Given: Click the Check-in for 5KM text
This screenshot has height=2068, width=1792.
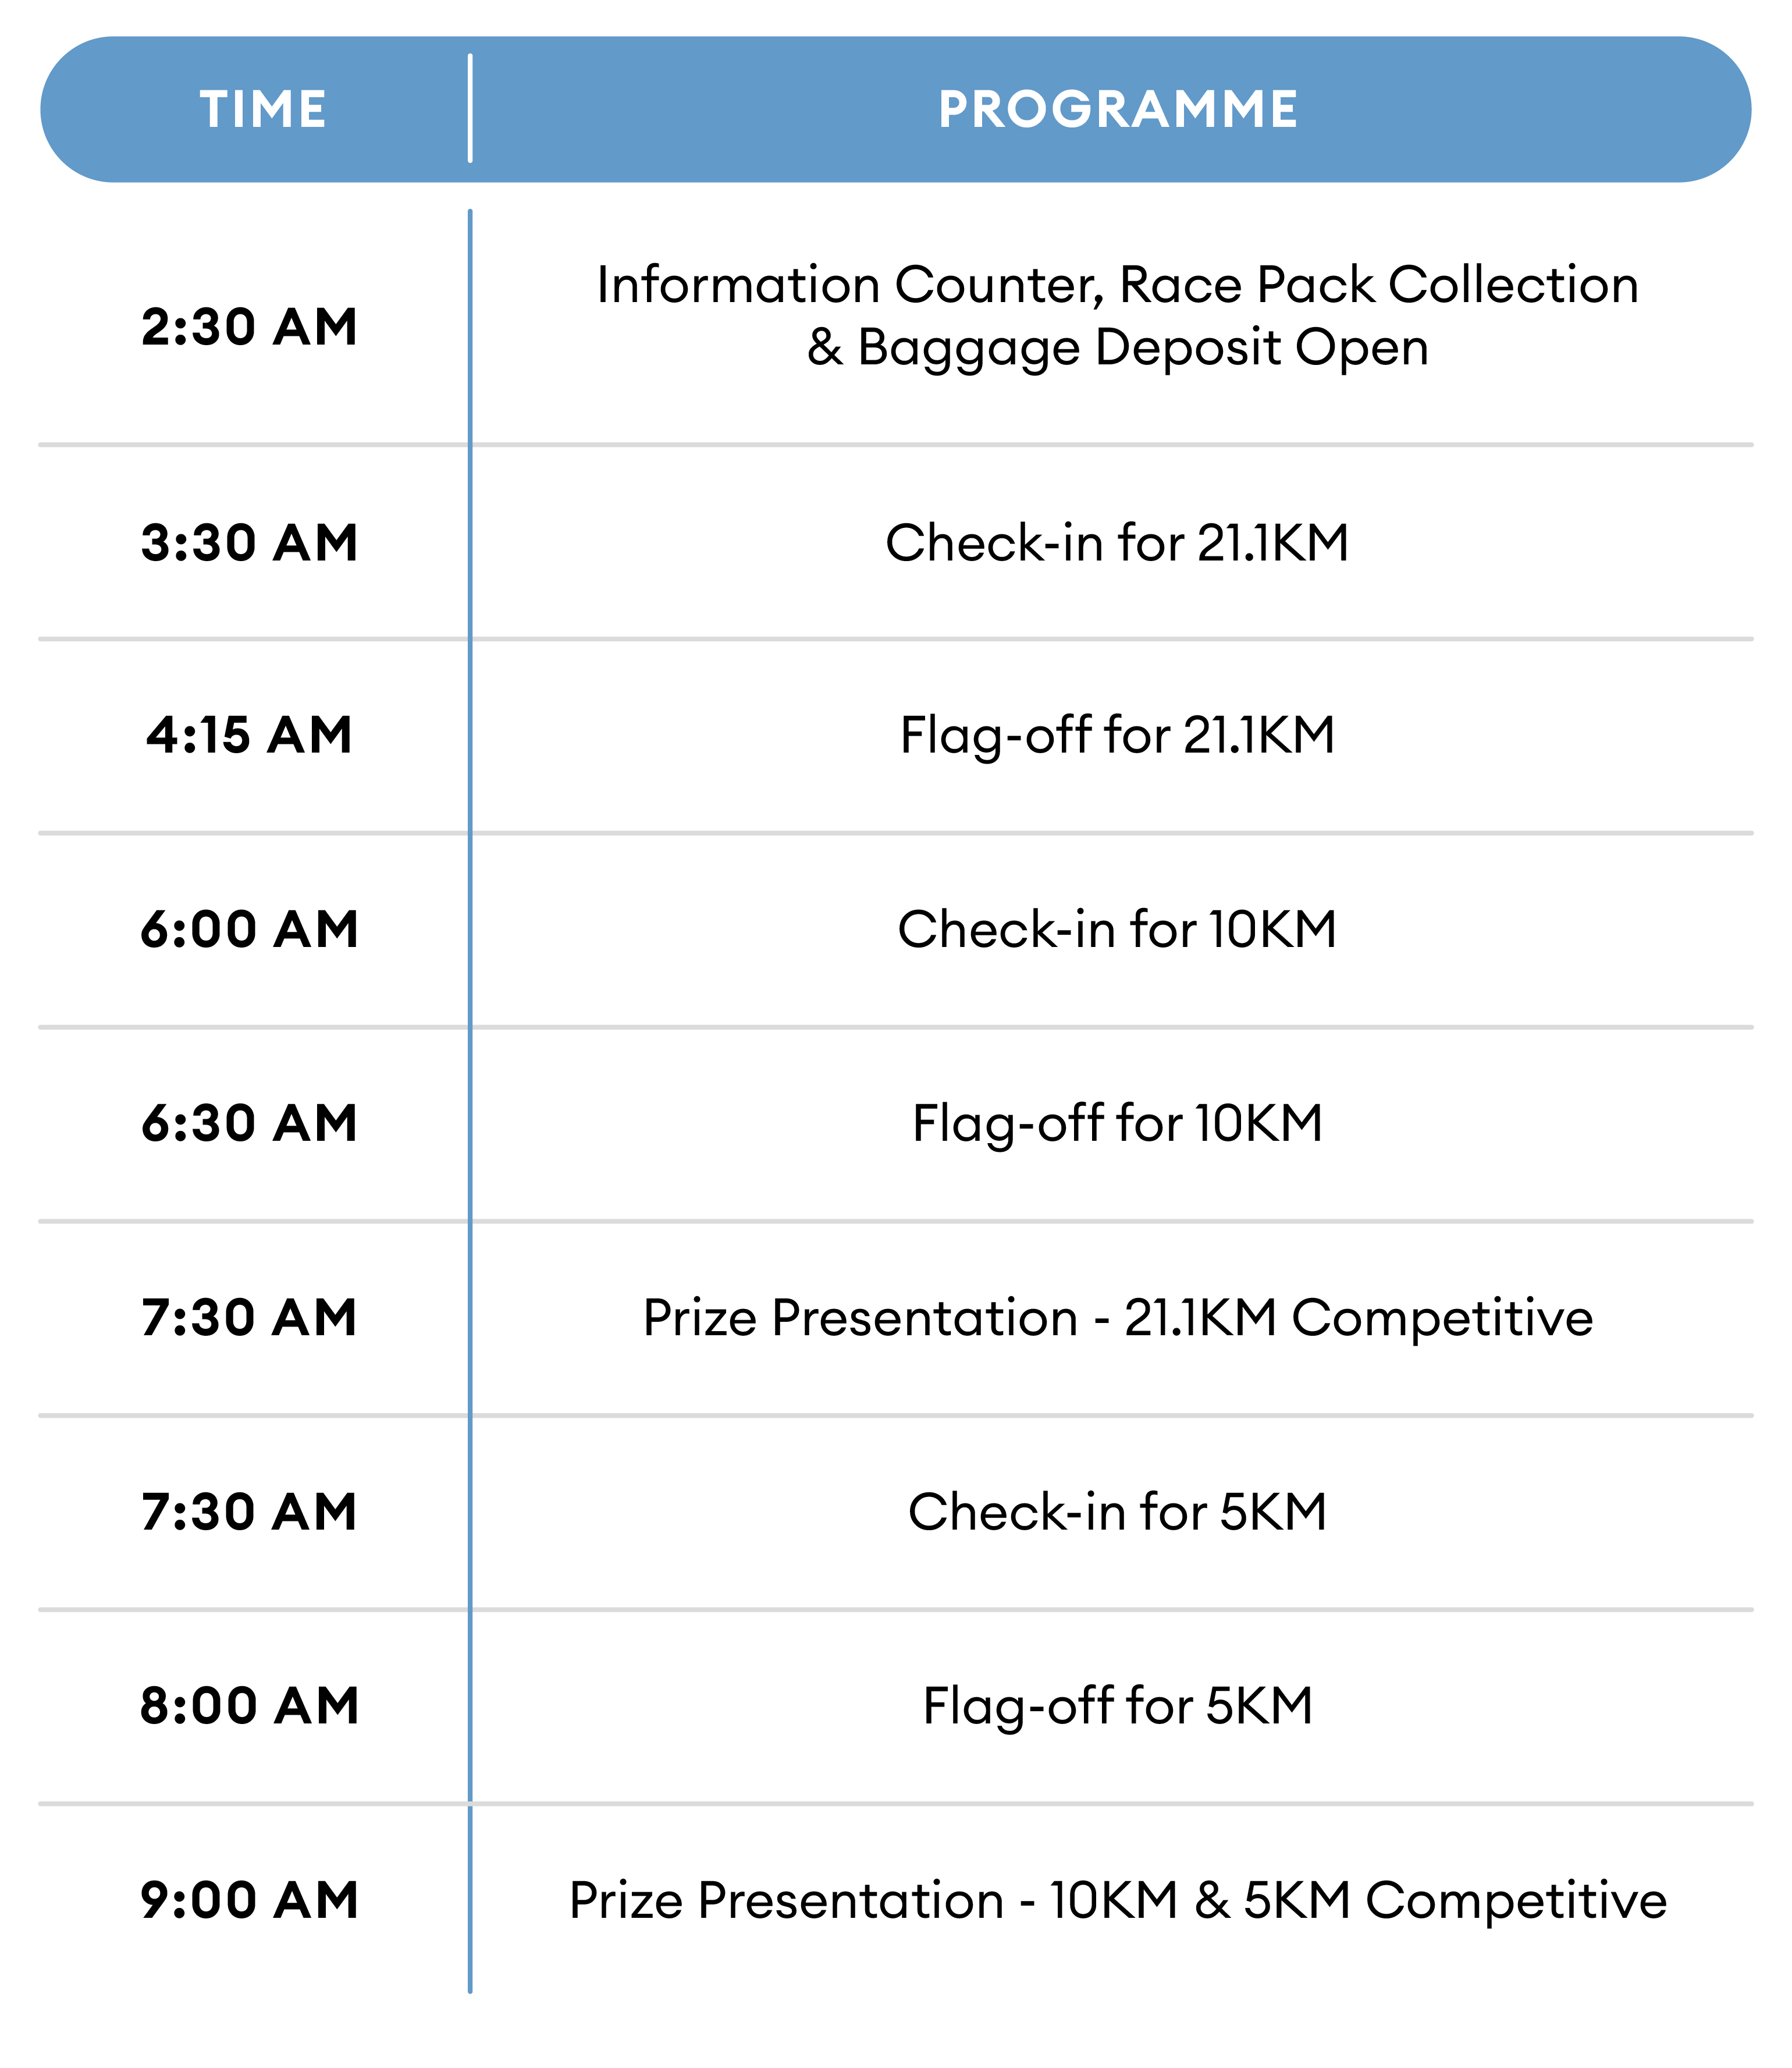Looking at the screenshot, I should point(1117,1512).
